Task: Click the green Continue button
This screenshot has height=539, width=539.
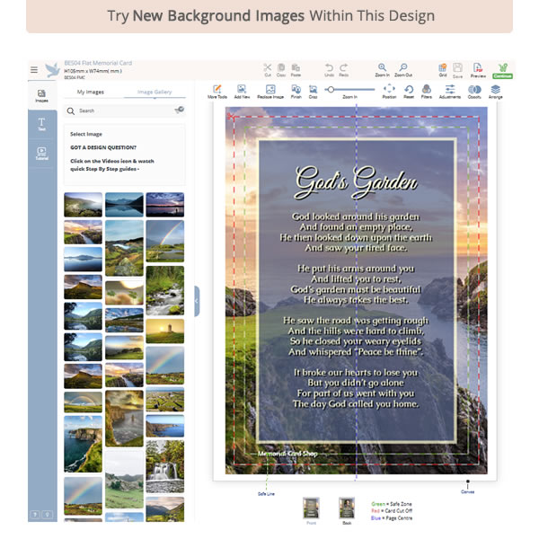Action: point(502,69)
